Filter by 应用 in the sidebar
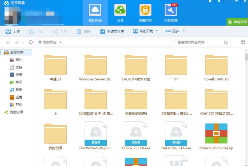The image size is (248, 166). [x=16, y=97]
